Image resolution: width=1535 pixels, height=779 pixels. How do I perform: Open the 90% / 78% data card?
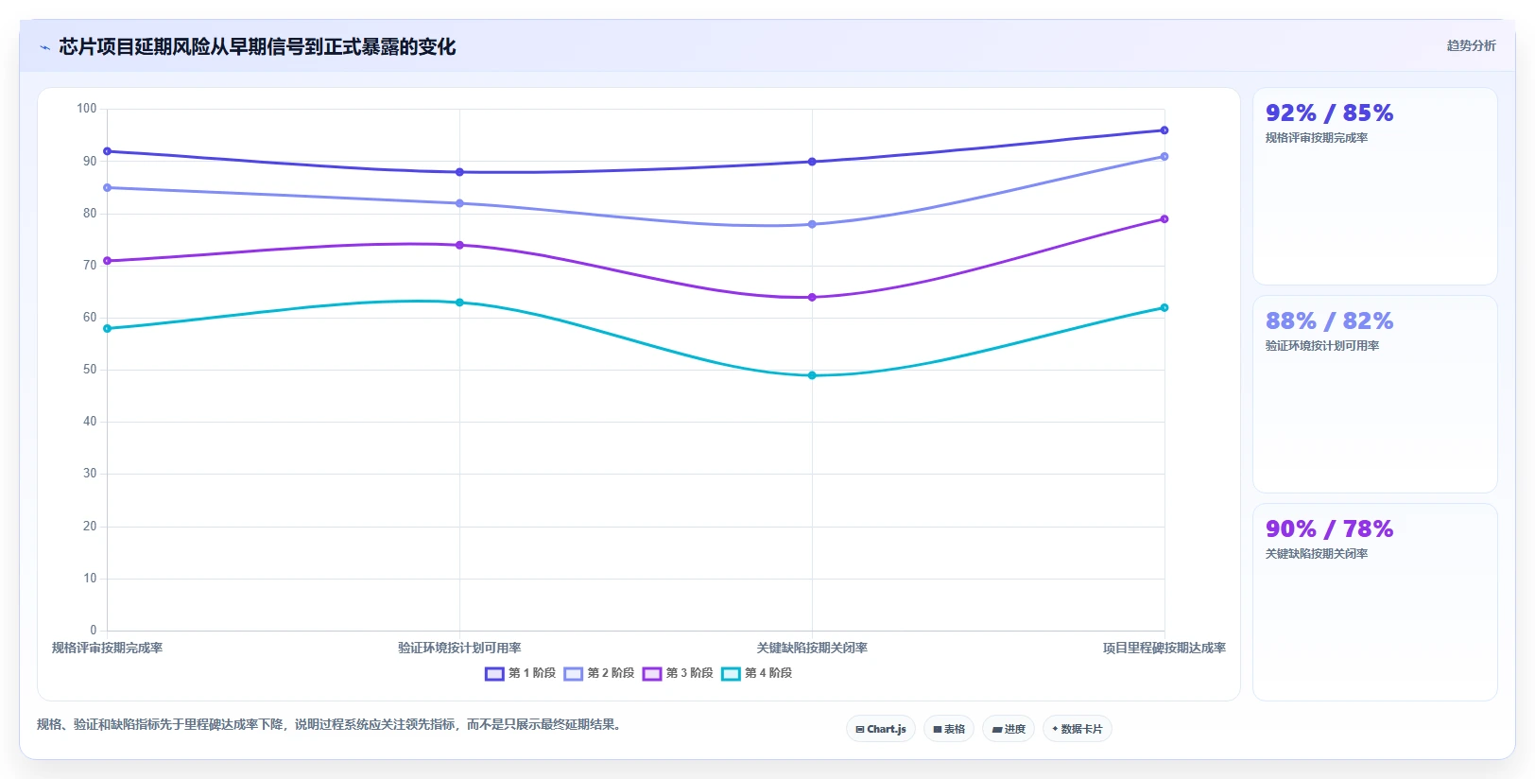point(1374,602)
